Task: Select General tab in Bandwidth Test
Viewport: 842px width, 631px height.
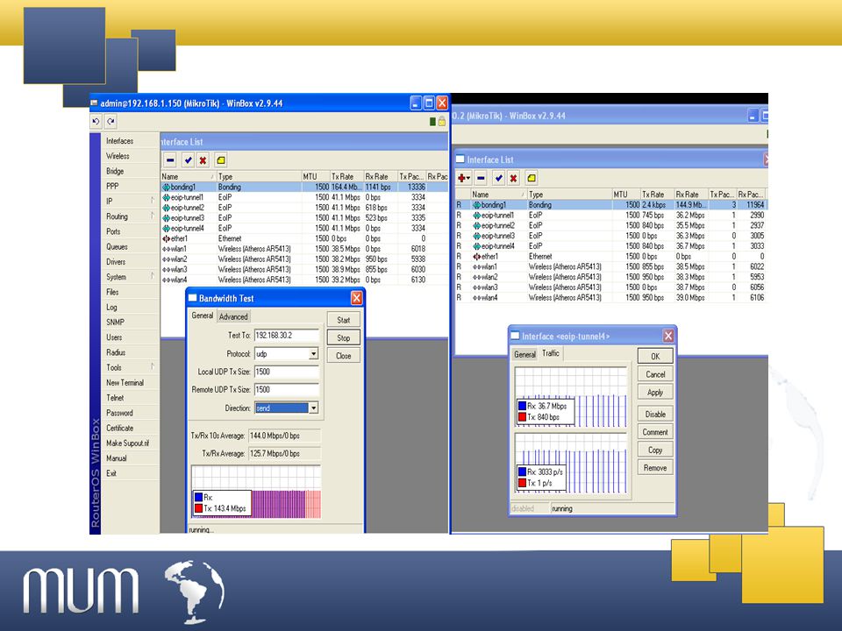Action: click(203, 315)
